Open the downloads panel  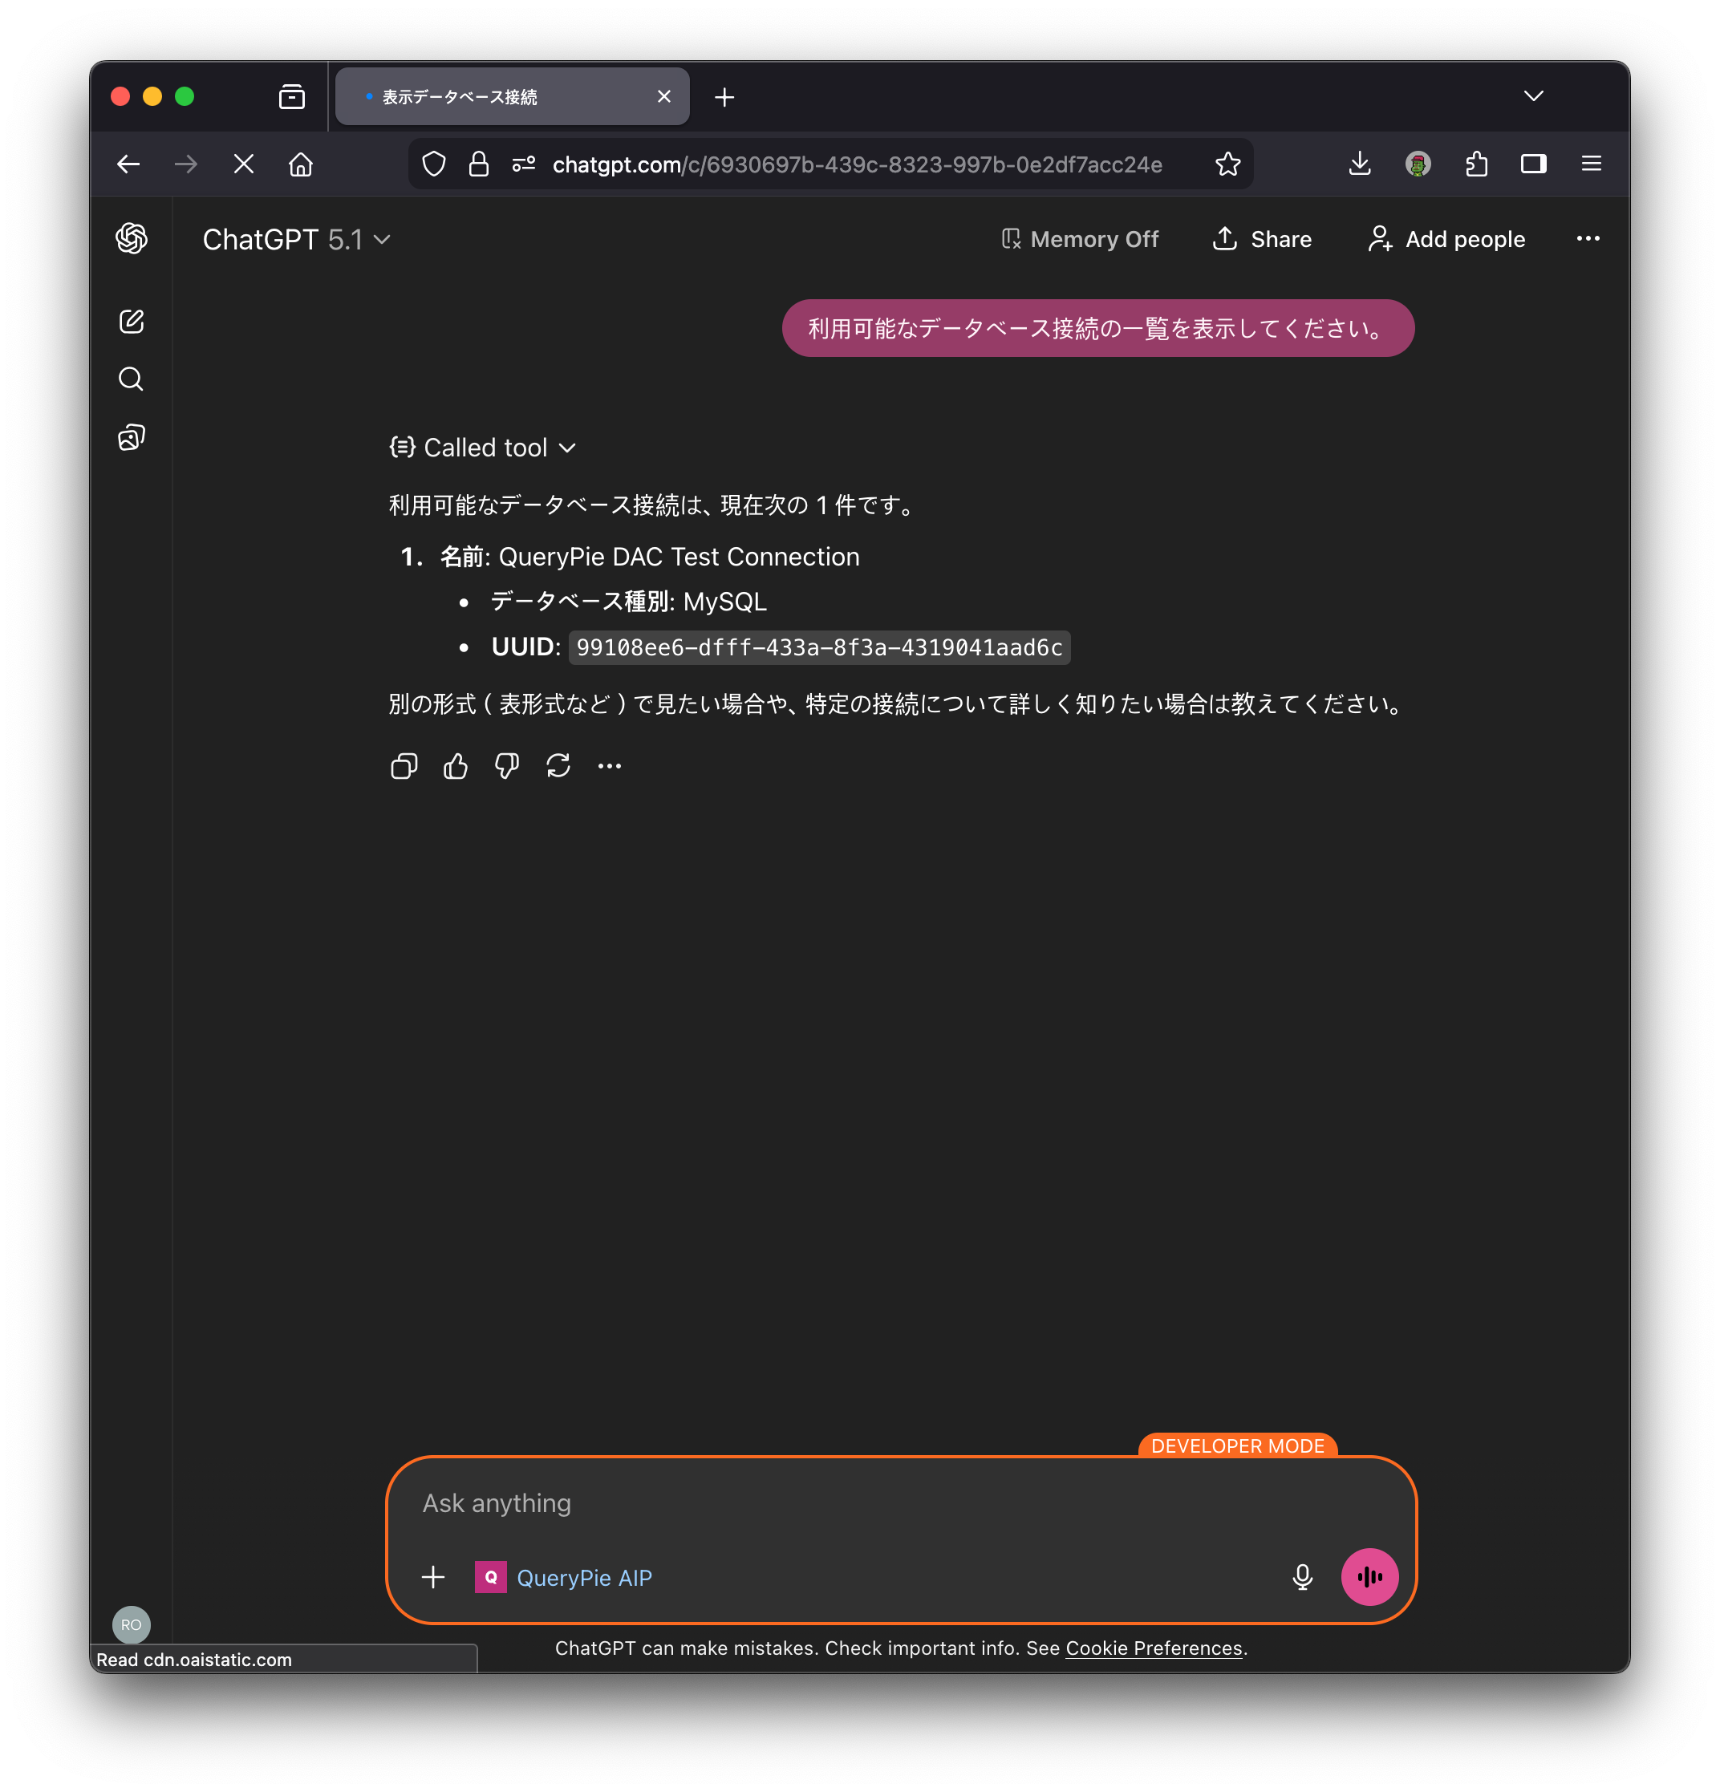1360,164
